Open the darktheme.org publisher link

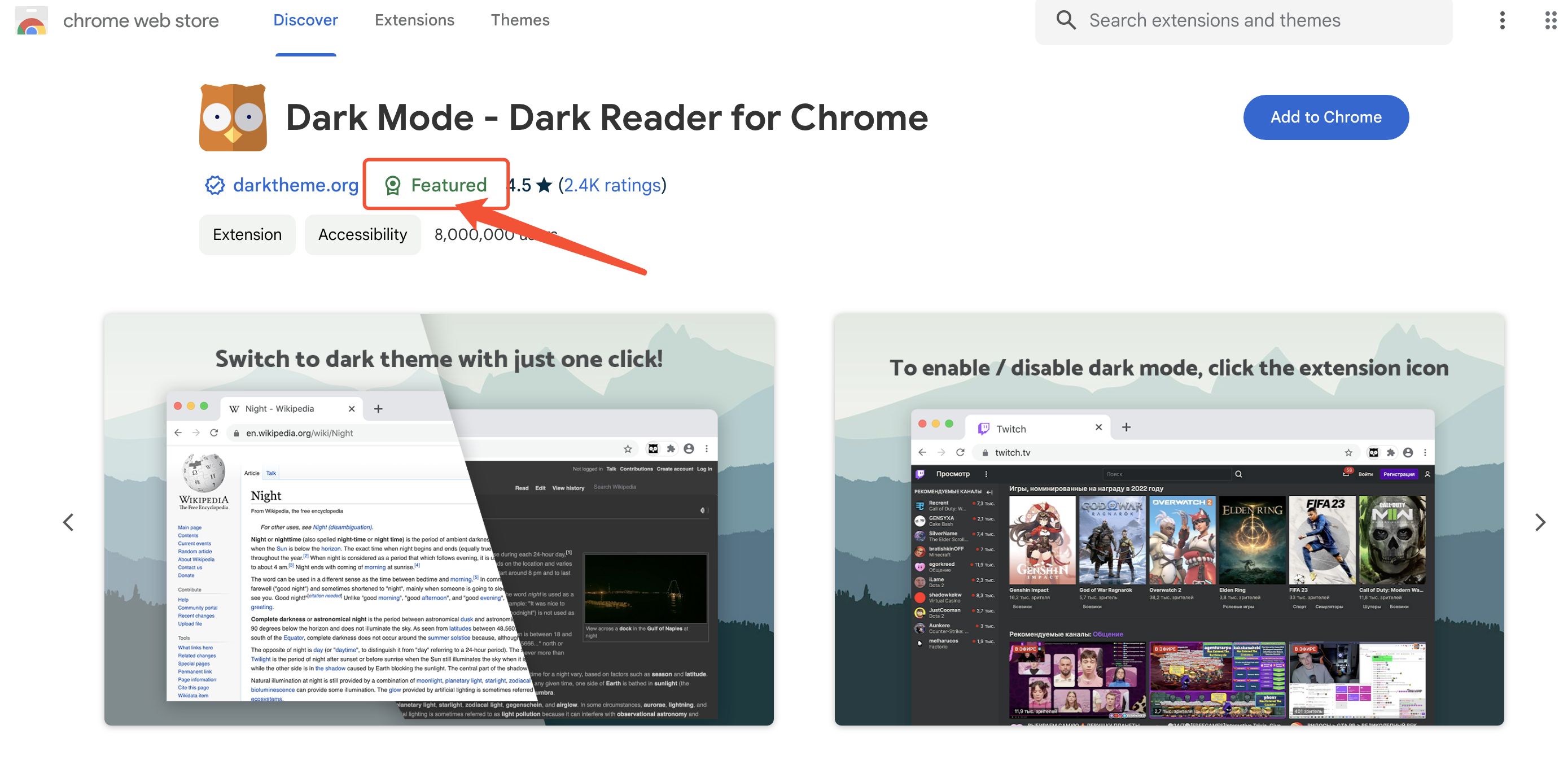[x=295, y=185]
